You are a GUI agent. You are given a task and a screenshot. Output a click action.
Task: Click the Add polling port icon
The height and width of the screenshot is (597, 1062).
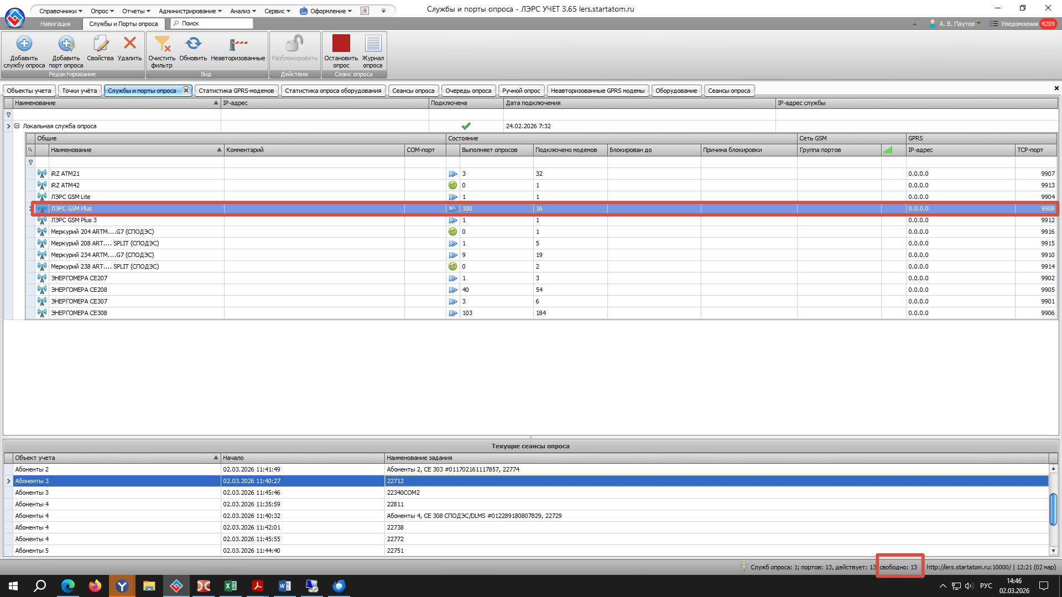[x=66, y=44]
